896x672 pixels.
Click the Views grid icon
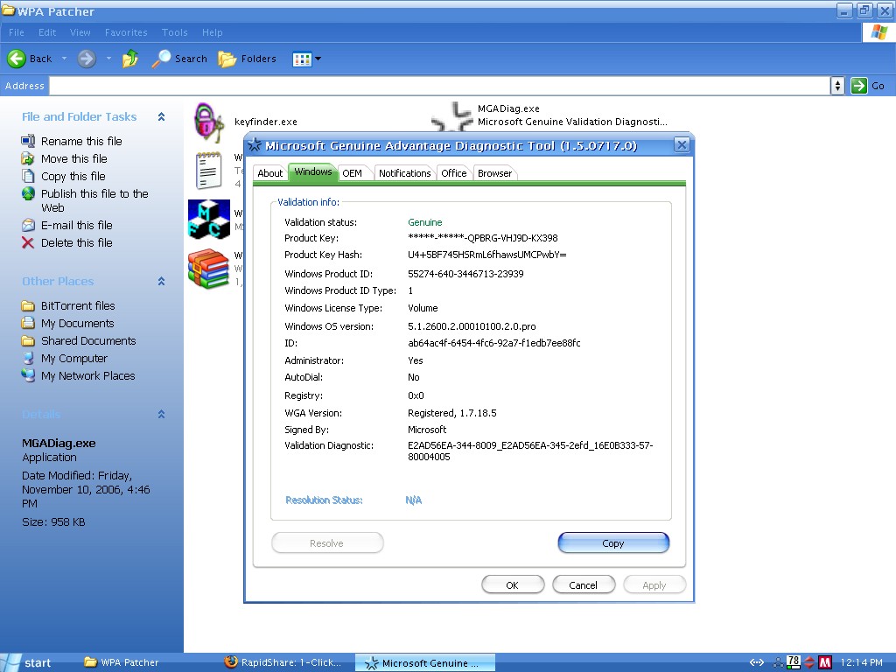pos(302,59)
